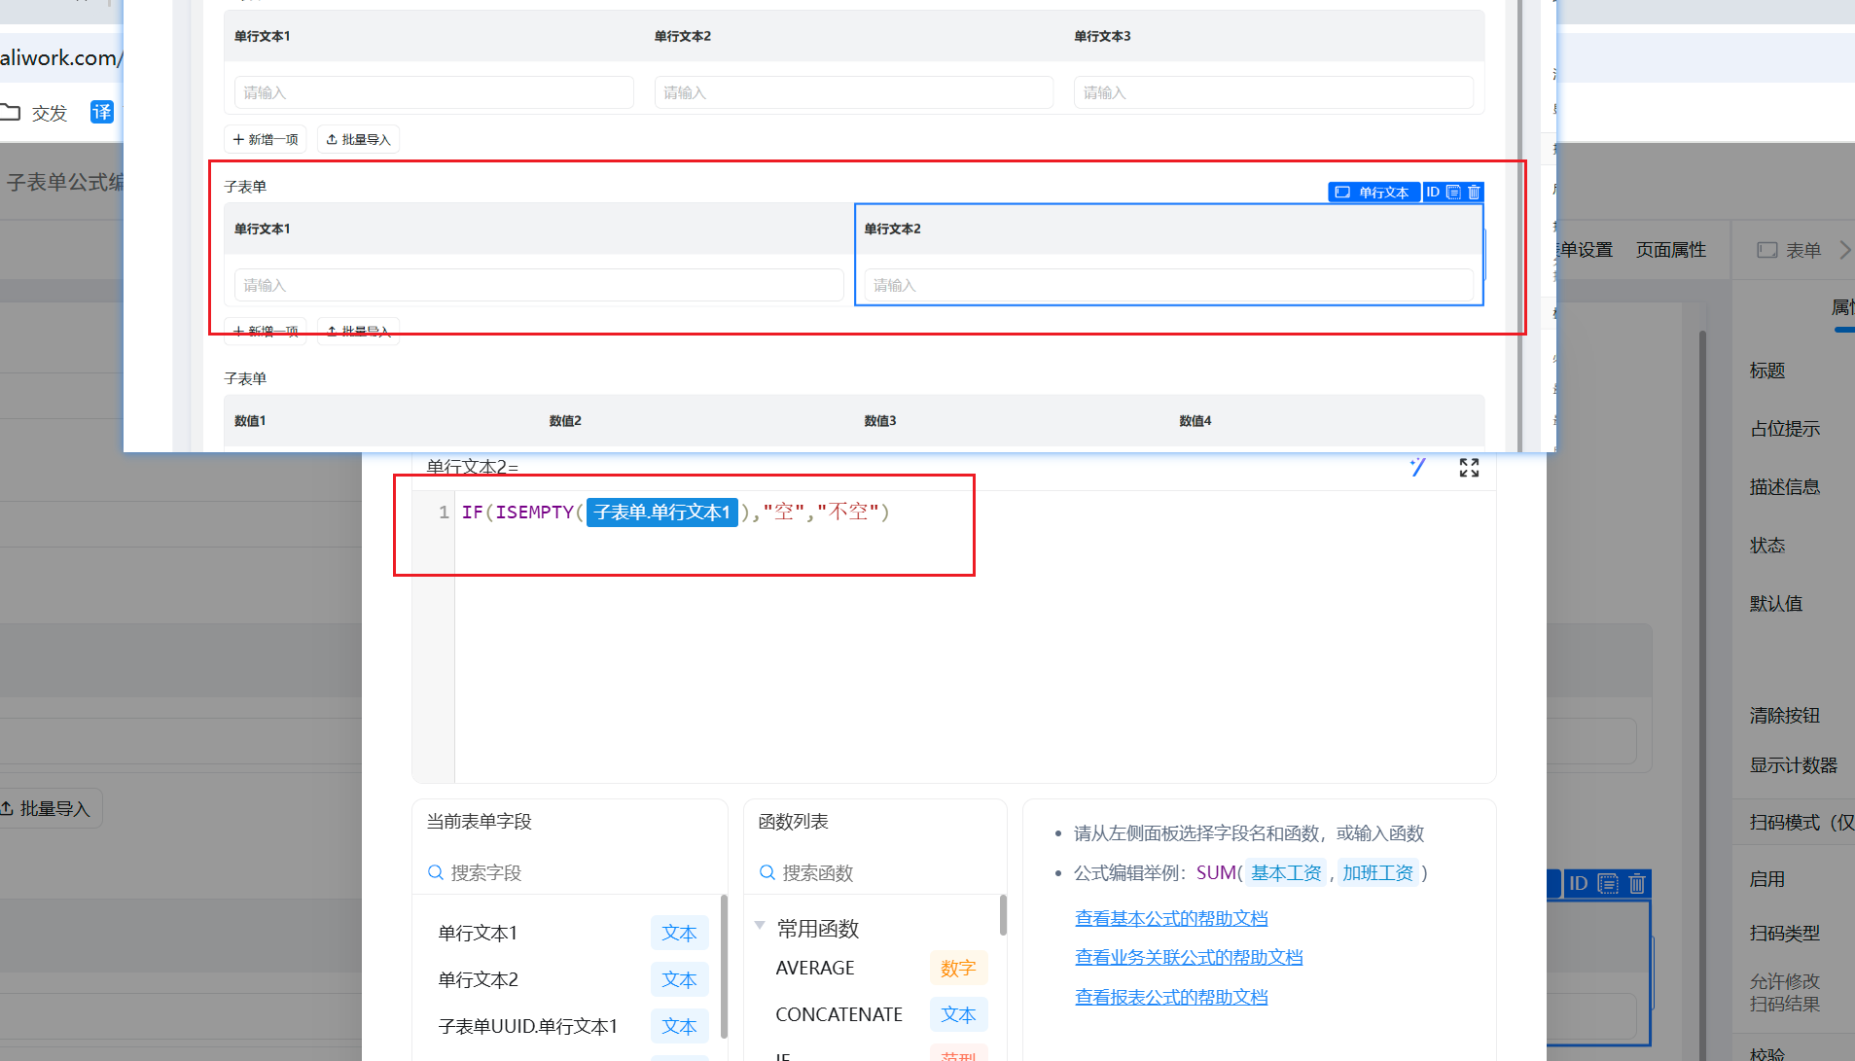Click the 单行文本 type tag above the selected field
The width and height of the screenshot is (1855, 1061).
[1373, 193]
